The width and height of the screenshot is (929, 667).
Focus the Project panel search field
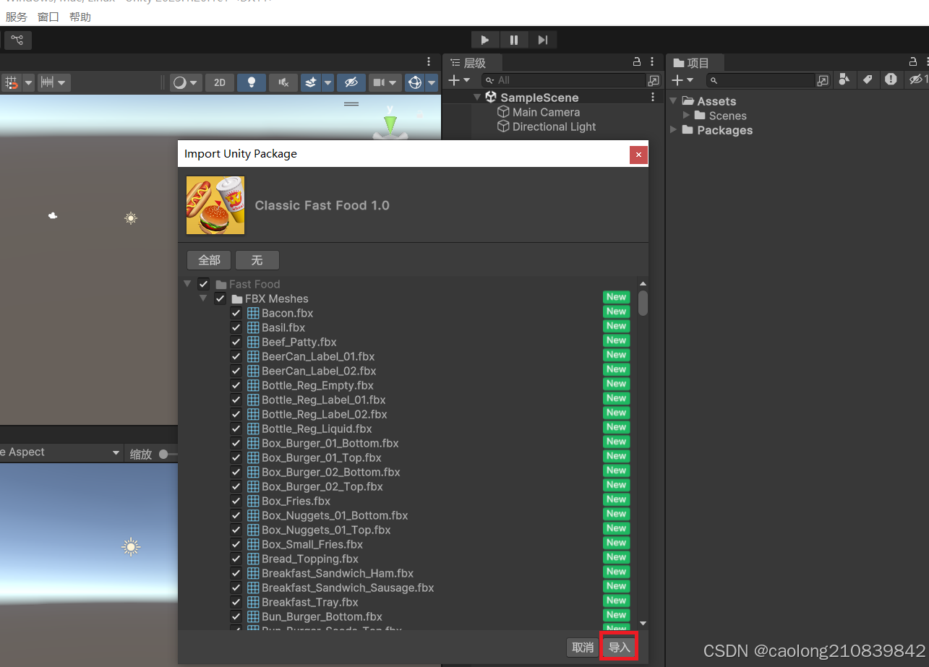[761, 80]
